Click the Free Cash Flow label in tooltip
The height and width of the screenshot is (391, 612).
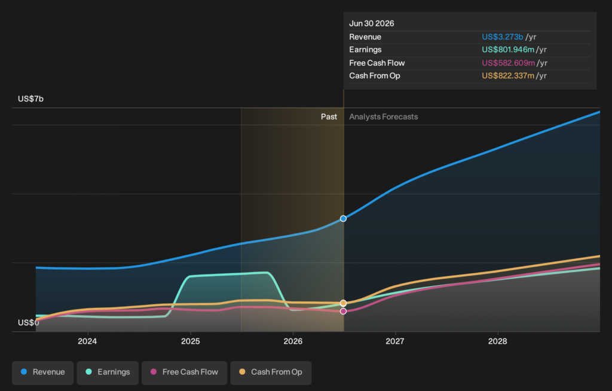pos(377,63)
